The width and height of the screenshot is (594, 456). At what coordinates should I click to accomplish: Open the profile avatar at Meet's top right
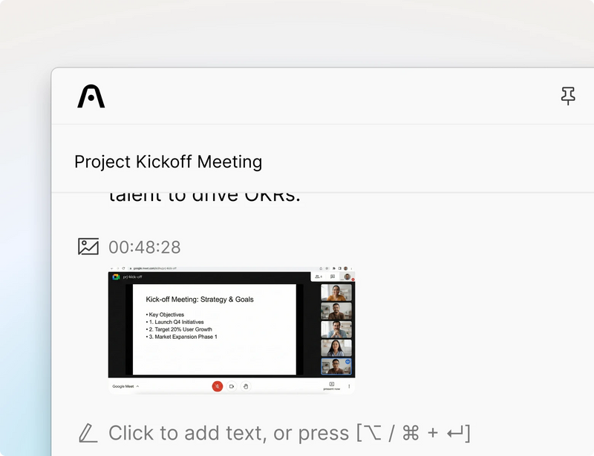point(347,277)
